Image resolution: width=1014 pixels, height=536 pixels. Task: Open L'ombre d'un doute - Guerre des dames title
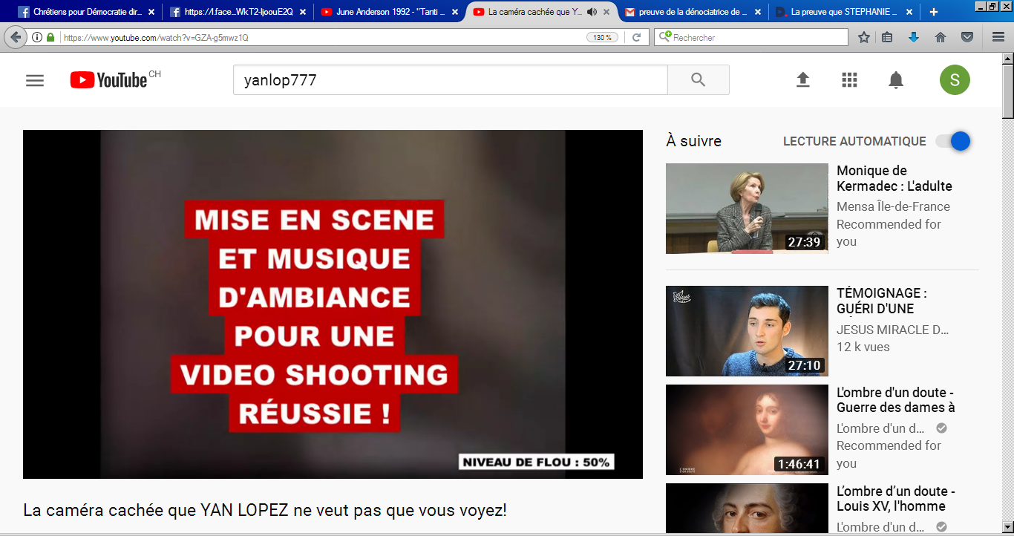(896, 399)
